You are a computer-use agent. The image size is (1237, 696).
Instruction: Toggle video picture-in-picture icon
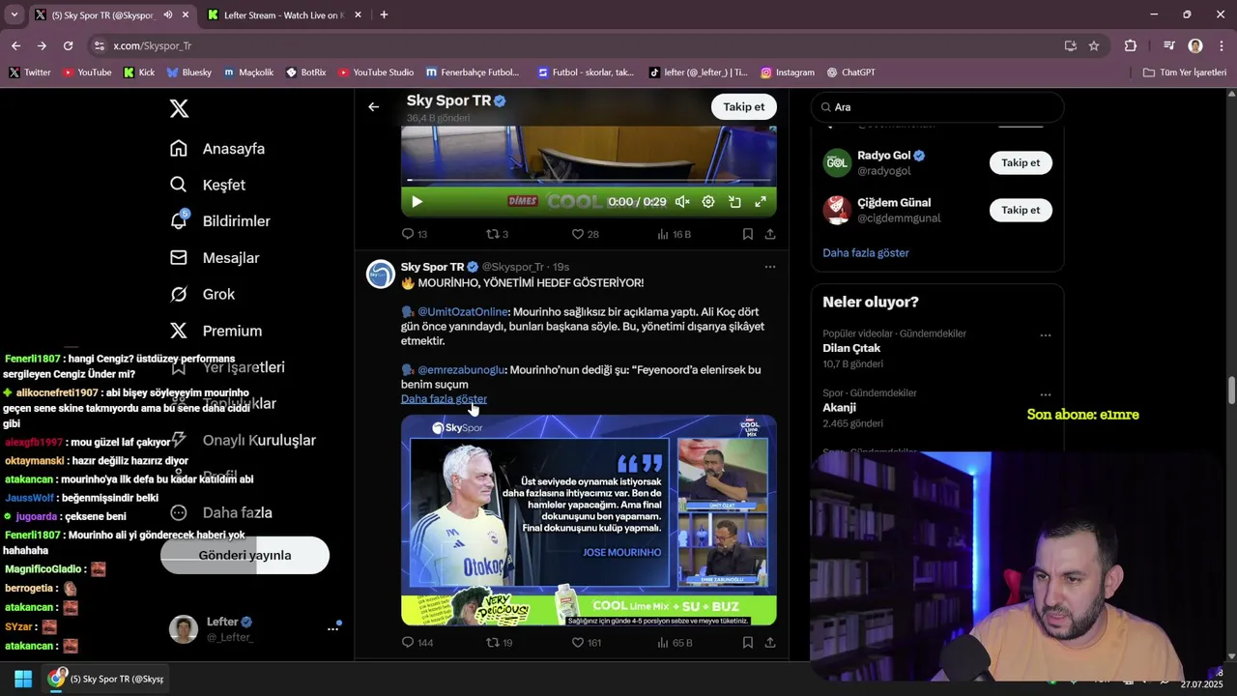tap(734, 201)
